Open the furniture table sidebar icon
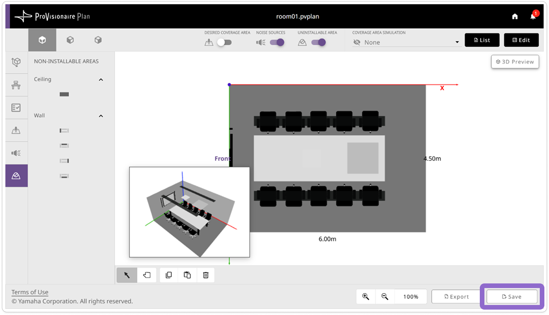This screenshot has height=315, width=549. coord(16,85)
